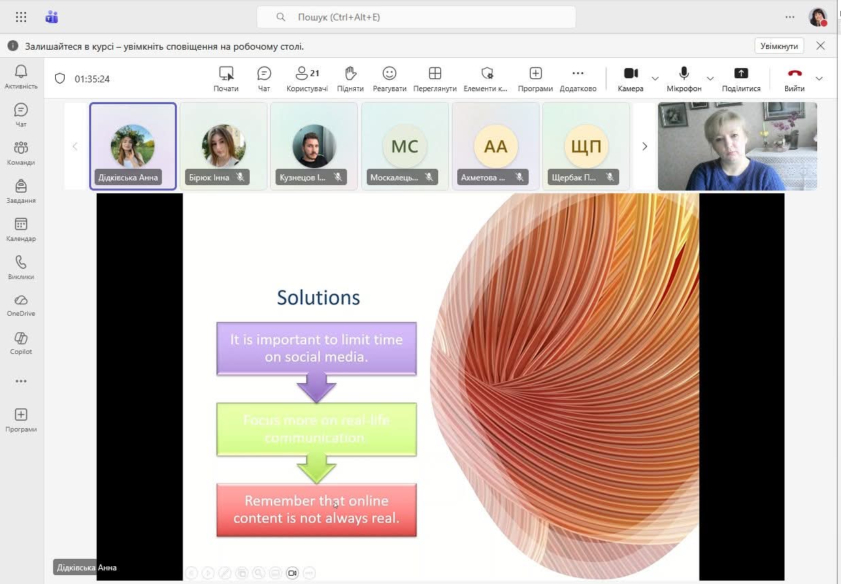Open Teams (Команди) in left sidebar

click(x=21, y=153)
